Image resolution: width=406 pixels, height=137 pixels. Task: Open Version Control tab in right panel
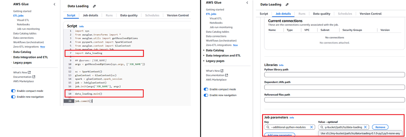(x=370, y=14)
